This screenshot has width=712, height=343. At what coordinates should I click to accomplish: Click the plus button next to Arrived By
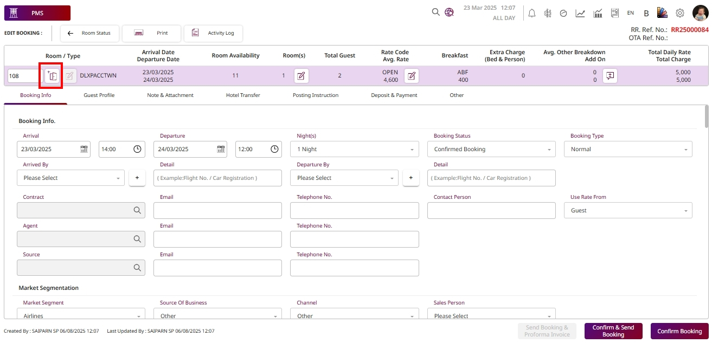coord(137,178)
